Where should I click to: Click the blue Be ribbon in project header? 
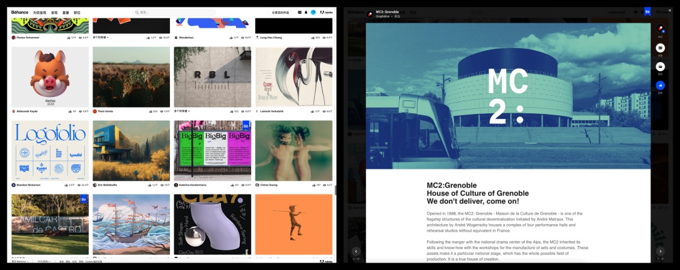click(647, 12)
